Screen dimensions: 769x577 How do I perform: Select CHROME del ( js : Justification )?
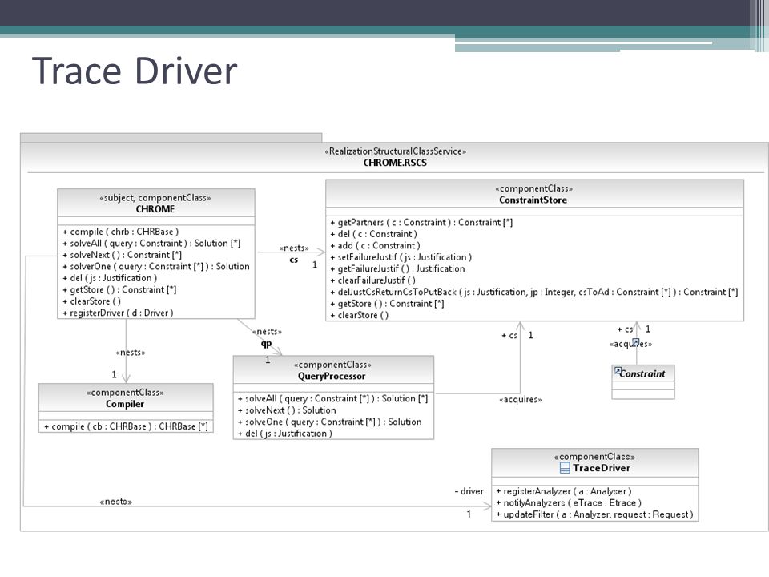pos(110,278)
